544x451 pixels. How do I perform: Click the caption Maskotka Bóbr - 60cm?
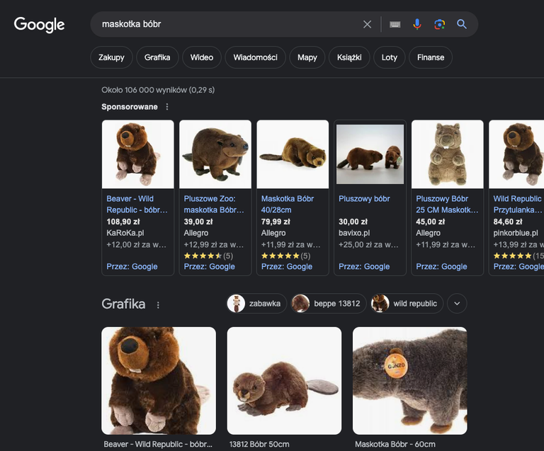point(395,445)
